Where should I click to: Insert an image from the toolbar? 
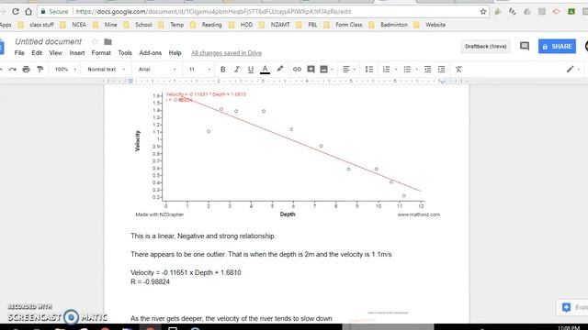tap(323, 70)
